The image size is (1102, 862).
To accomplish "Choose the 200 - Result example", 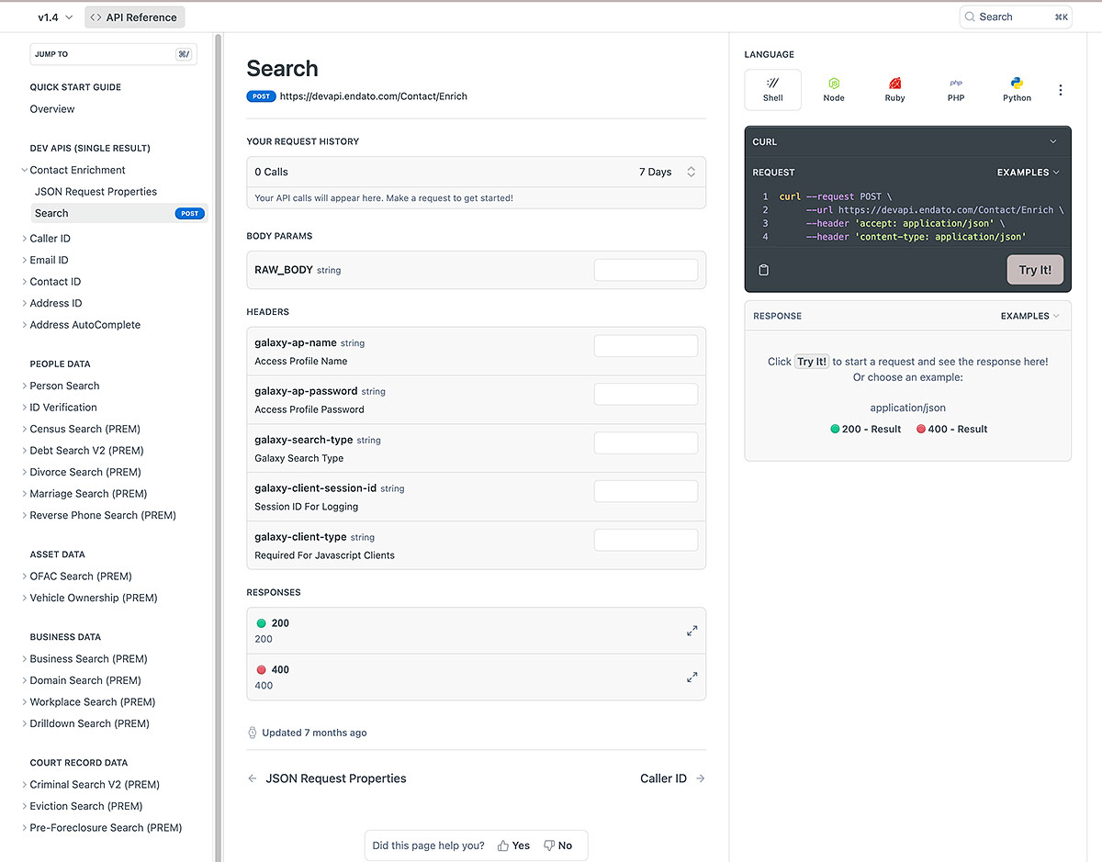I will (x=865, y=429).
